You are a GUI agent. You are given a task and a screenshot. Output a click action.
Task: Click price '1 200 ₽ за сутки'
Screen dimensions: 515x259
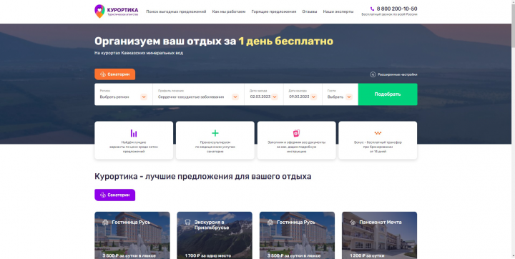coord(367,255)
